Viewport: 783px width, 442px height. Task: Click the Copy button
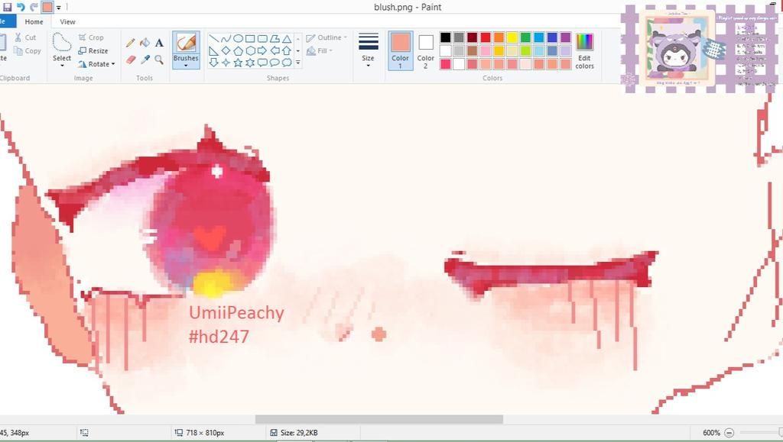pyautogui.click(x=28, y=51)
